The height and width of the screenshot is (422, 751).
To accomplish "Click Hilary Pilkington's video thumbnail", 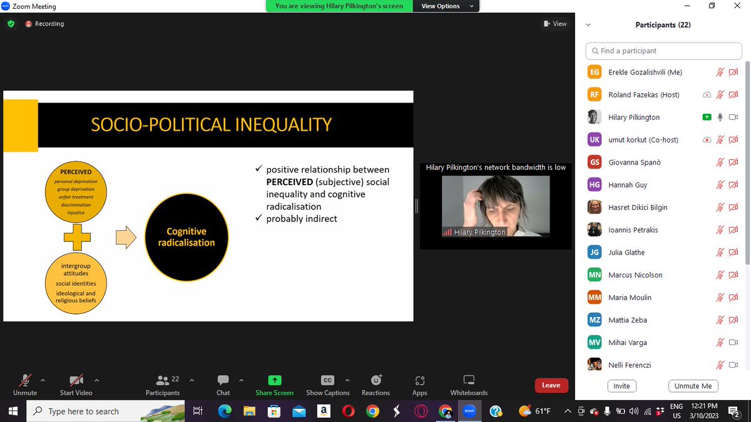I will pos(496,206).
